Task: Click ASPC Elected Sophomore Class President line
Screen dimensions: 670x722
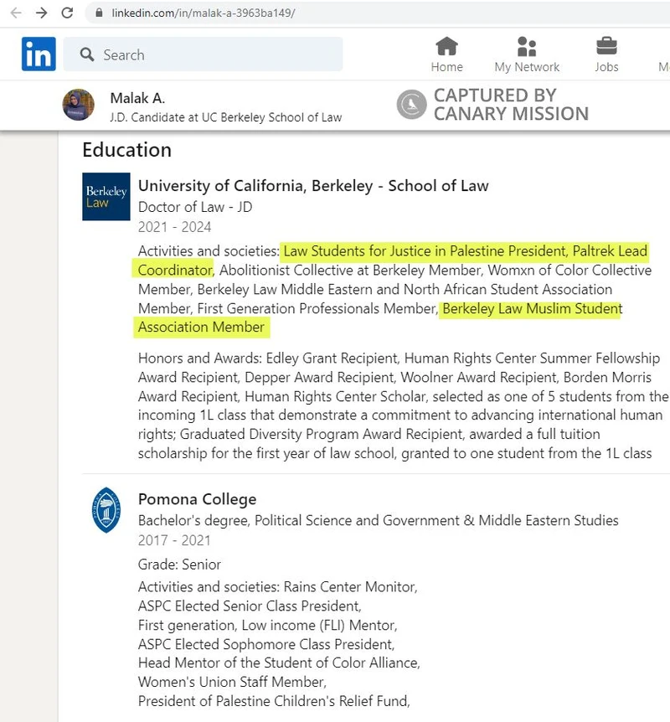Action: (266, 644)
